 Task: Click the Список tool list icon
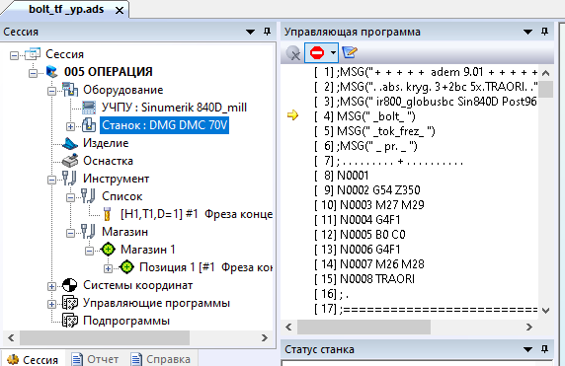pyautogui.click(x=88, y=196)
